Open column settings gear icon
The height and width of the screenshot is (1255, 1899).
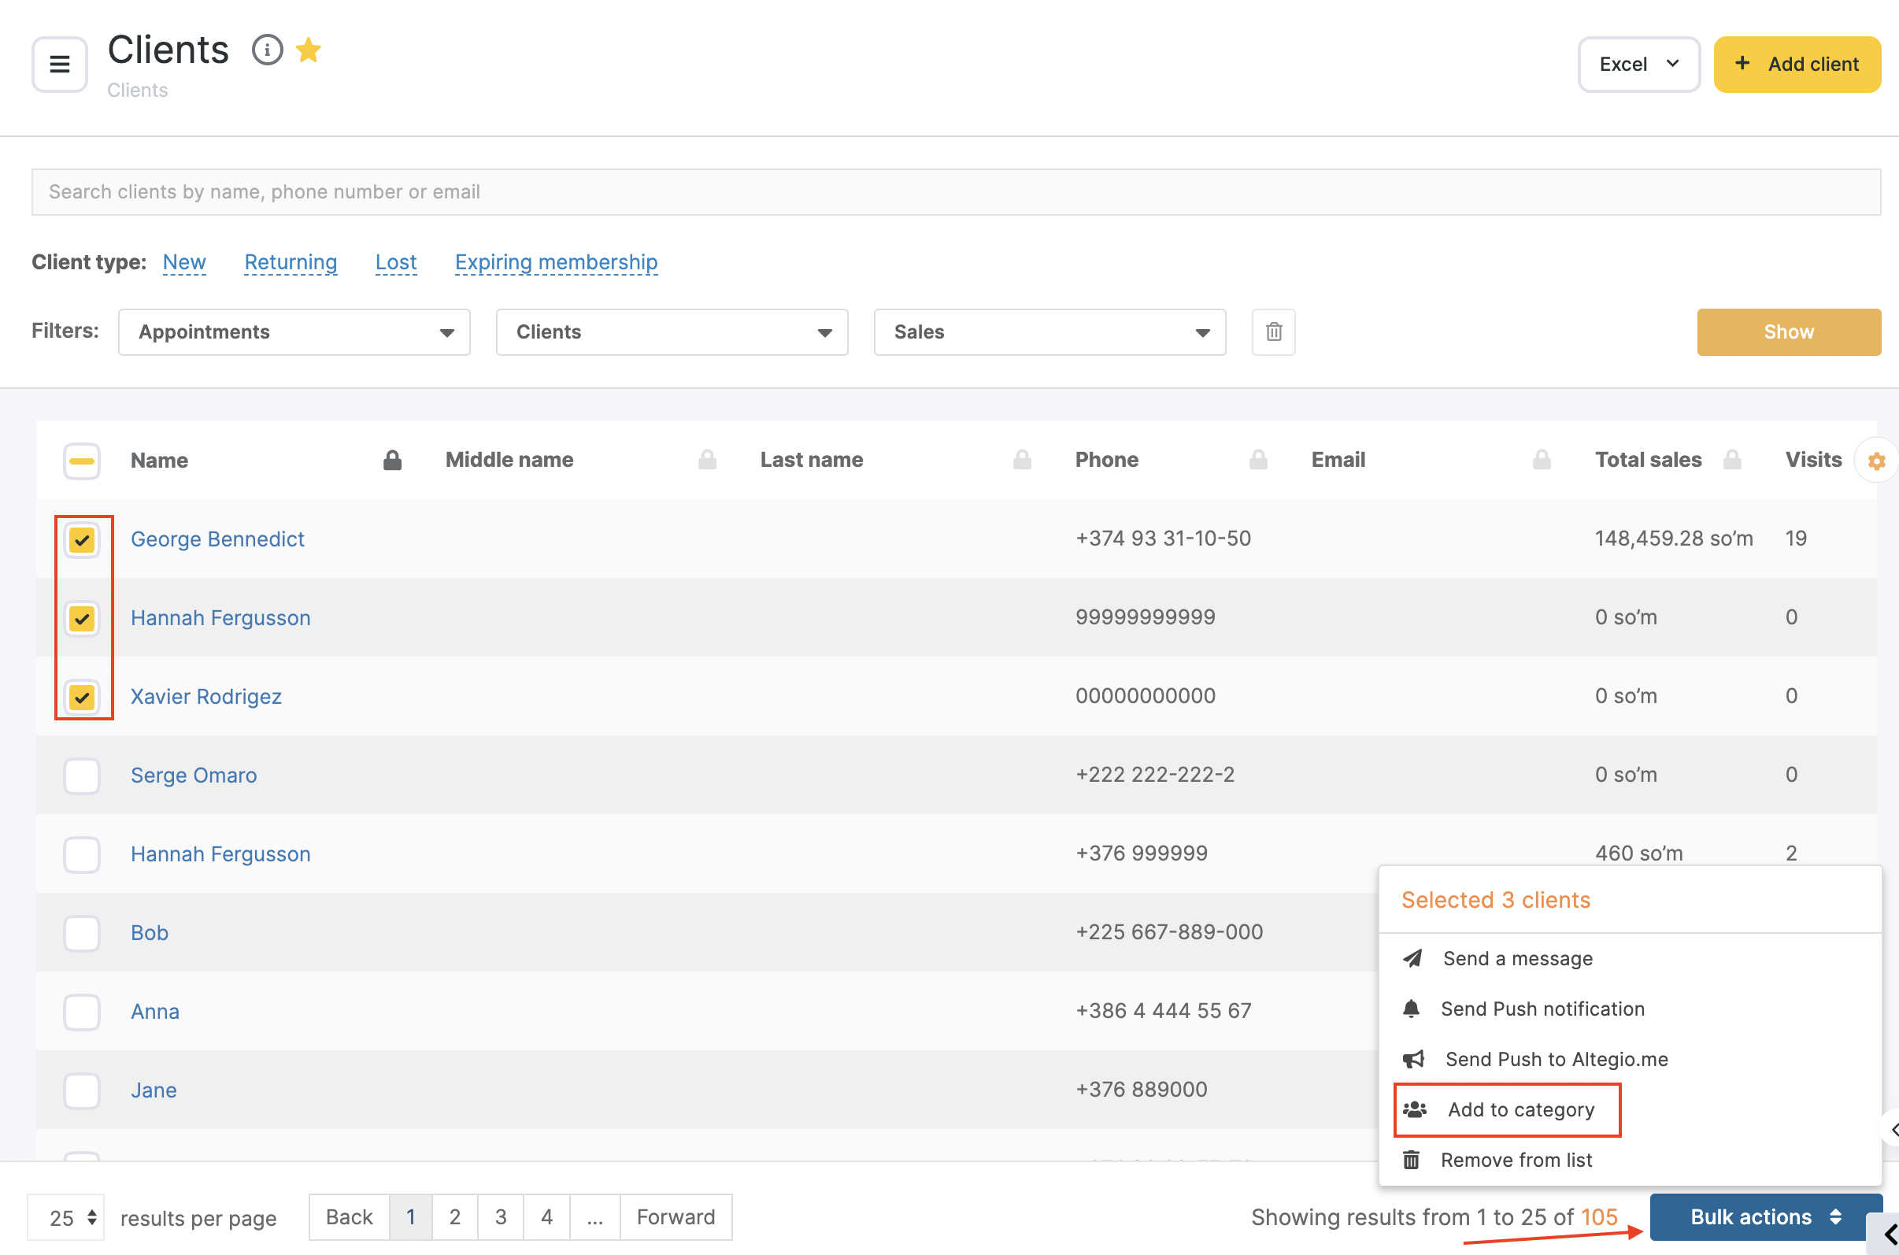click(1876, 461)
